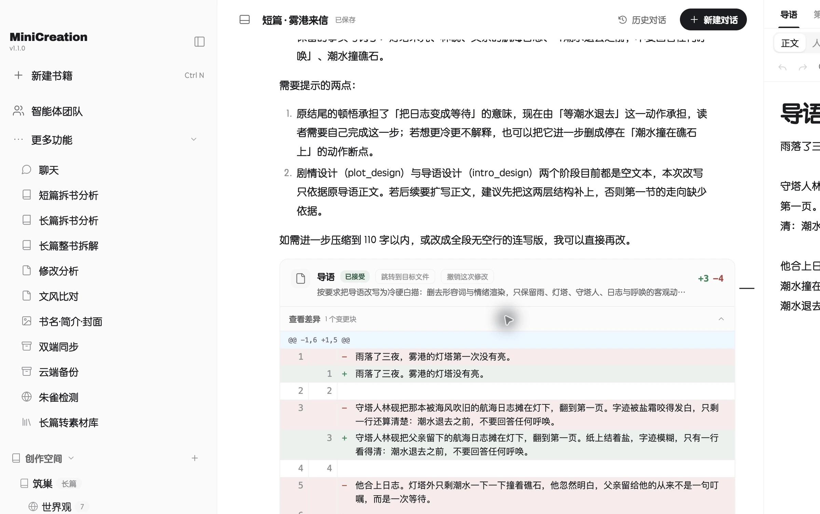The height and width of the screenshot is (514, 820).
Task: Click the 新建对话 button
Action: click(x=713, y=20)
